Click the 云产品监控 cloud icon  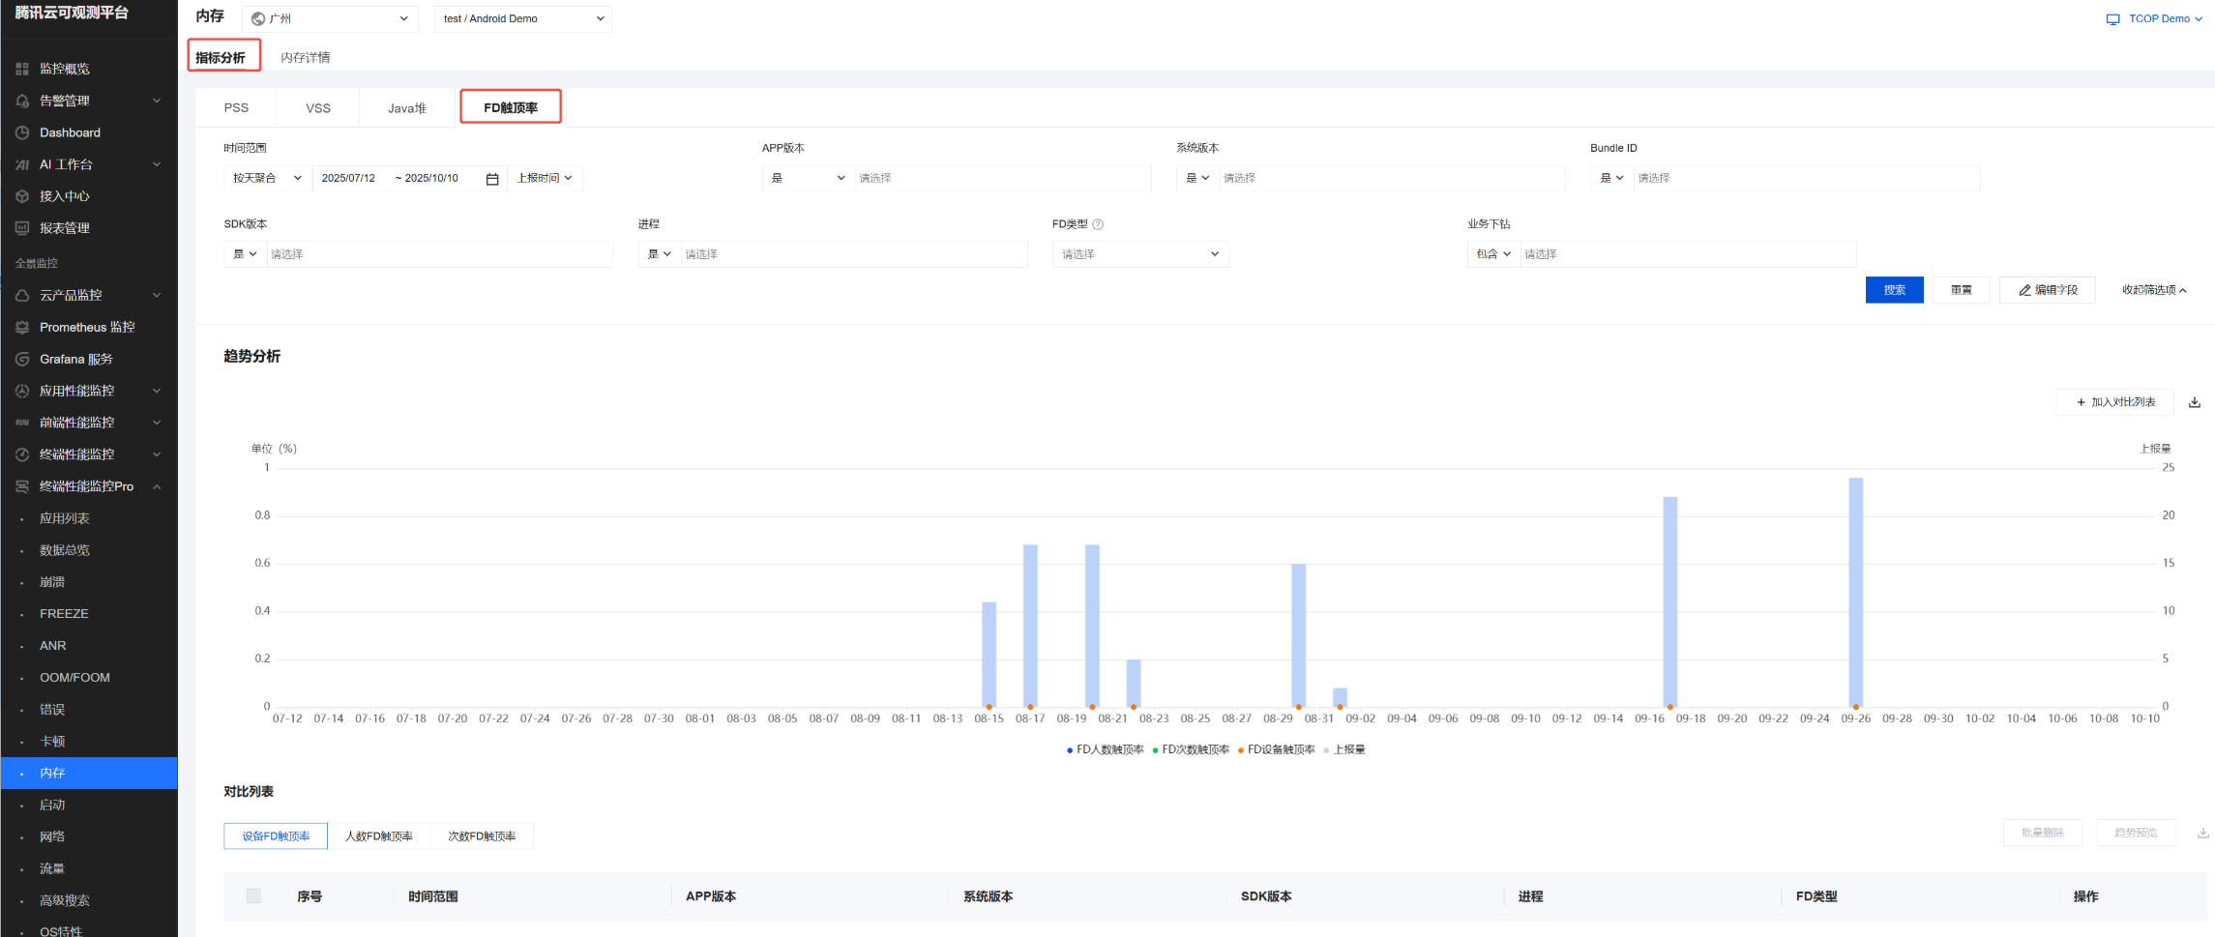pyautogui.click(x=22, y=295)
